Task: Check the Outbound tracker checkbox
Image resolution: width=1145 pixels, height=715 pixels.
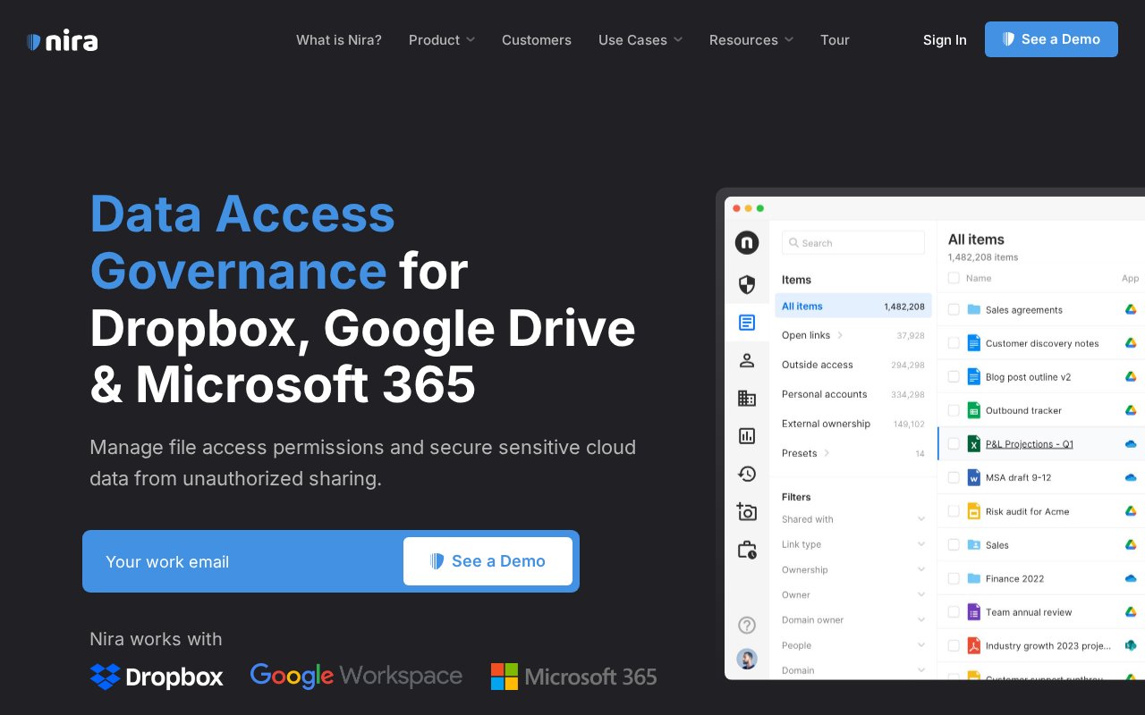Action: tap(954, 410)
